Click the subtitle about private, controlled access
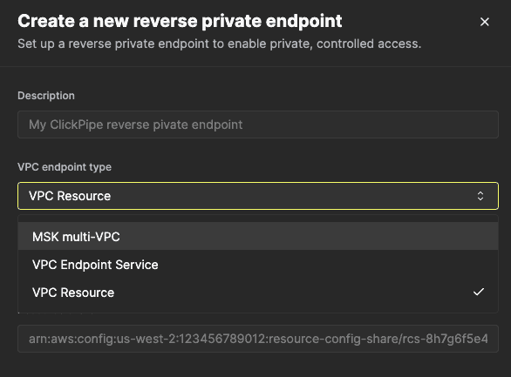 pos(220,44)
